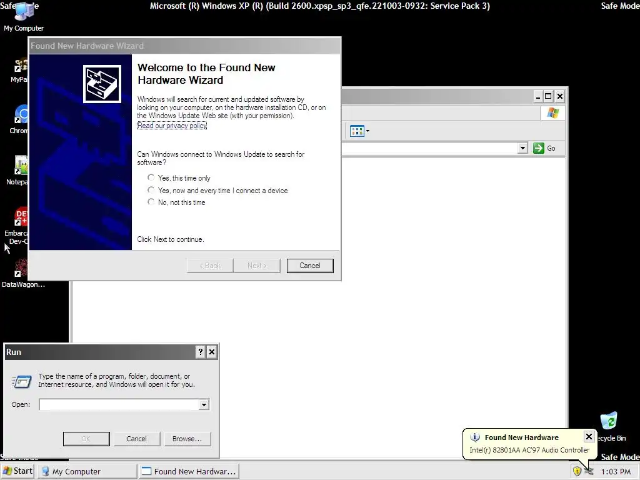Maximize the Explorer window behind the wizard
640x480 pixels.
549,96
